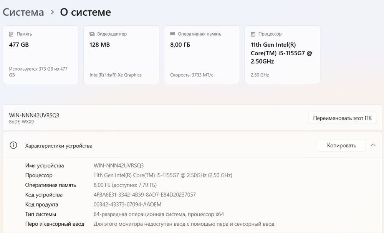Viewport: 384px width, 233px height.
Task: Click the info icon beside Характеристики устройства
Action: click(x=13, y=145)
